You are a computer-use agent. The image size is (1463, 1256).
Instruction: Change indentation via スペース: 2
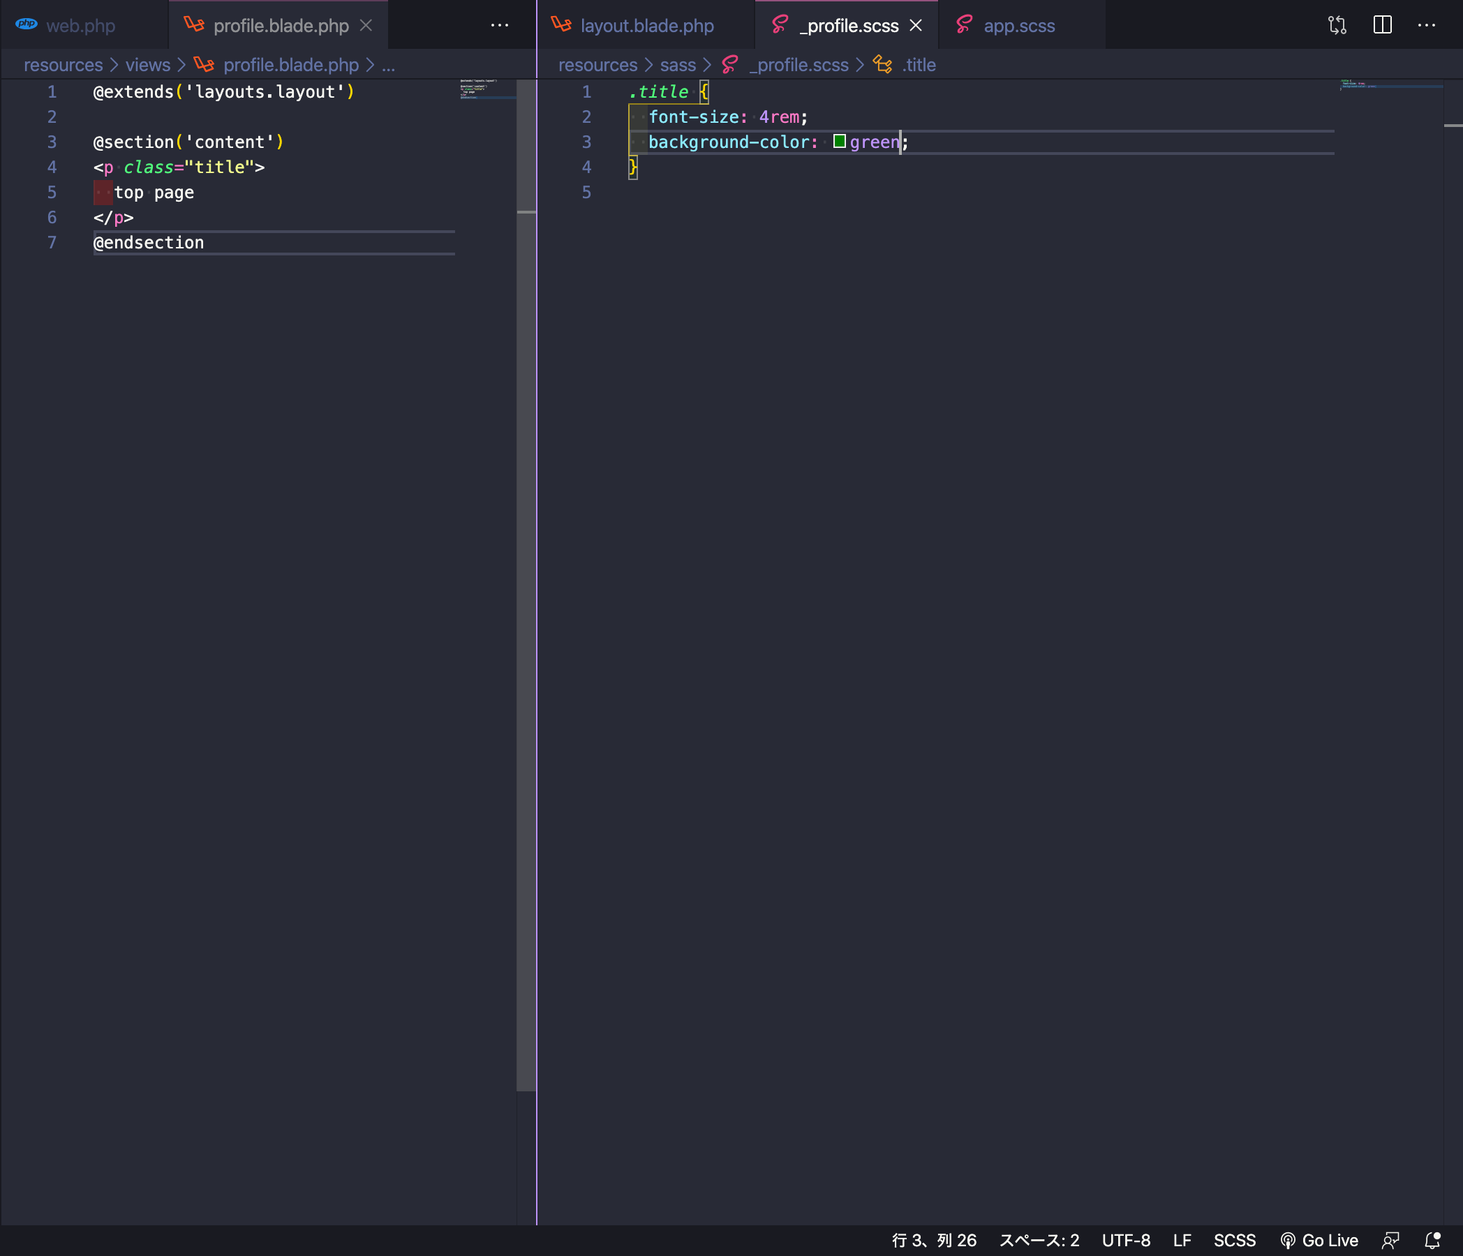tap(1039, 1241)
